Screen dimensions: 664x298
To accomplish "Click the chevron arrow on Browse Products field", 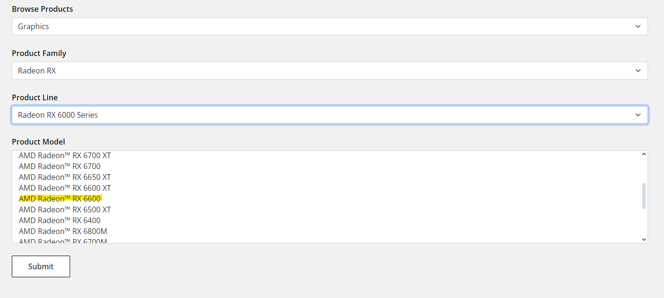I will point(638,26).
